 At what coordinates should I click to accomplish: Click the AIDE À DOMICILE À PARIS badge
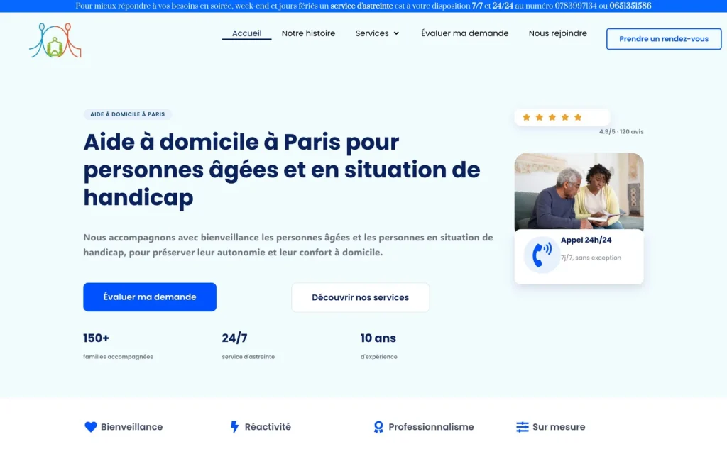[128, 114]
